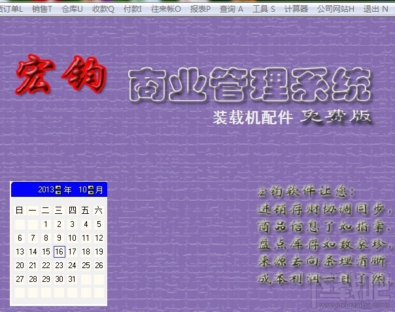
Task: Click 退出 N to exit
Action: [x=375, y=9]
